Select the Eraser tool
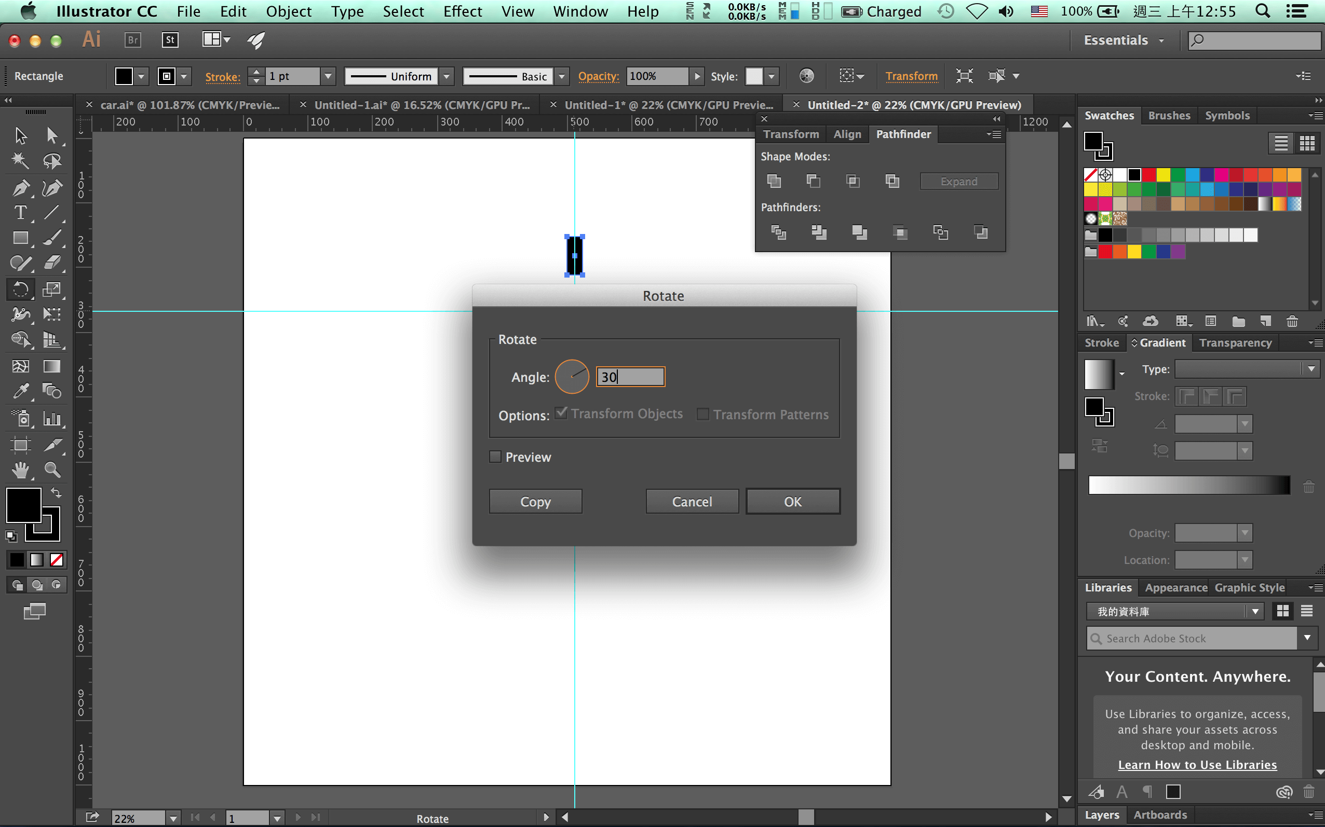This screenshot has width=1325, height=827. coord(52,263)
